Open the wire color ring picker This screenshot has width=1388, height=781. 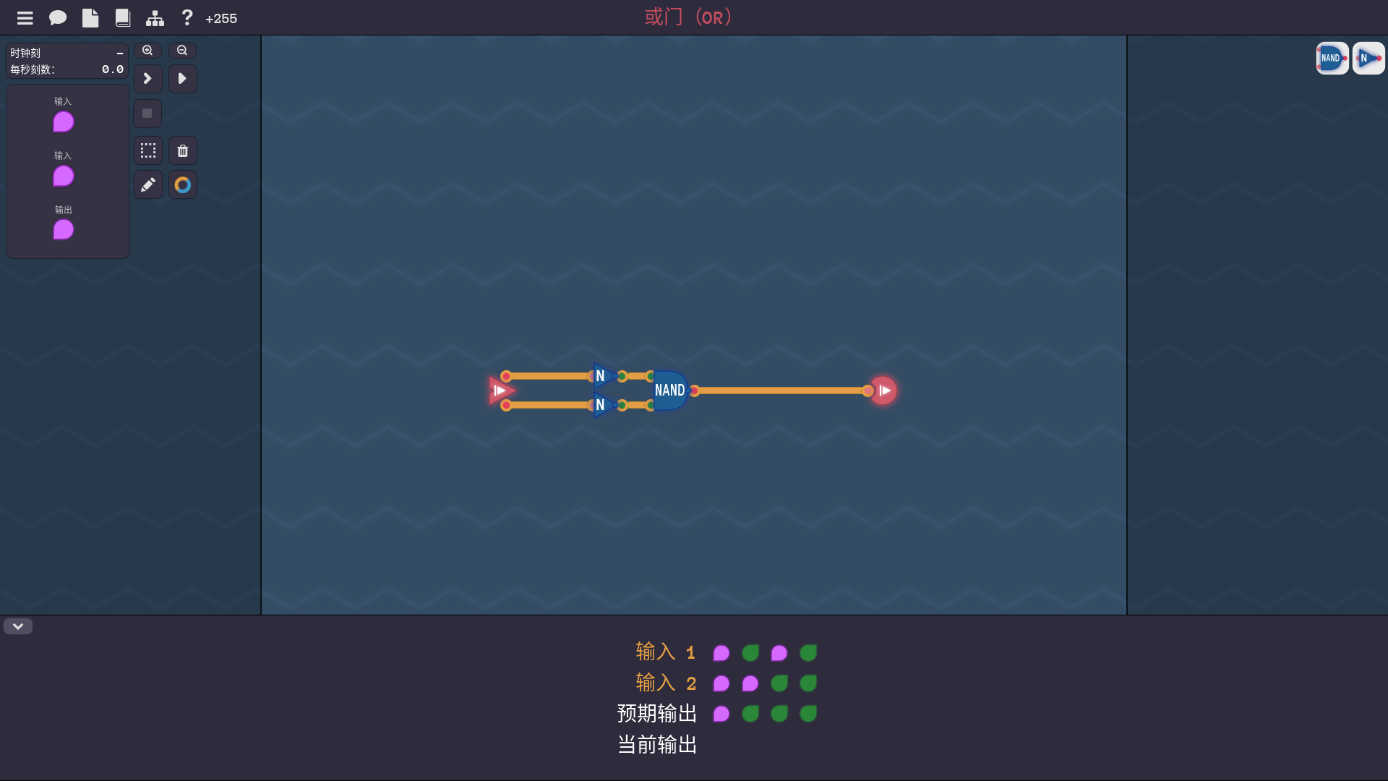coord(182,185)
